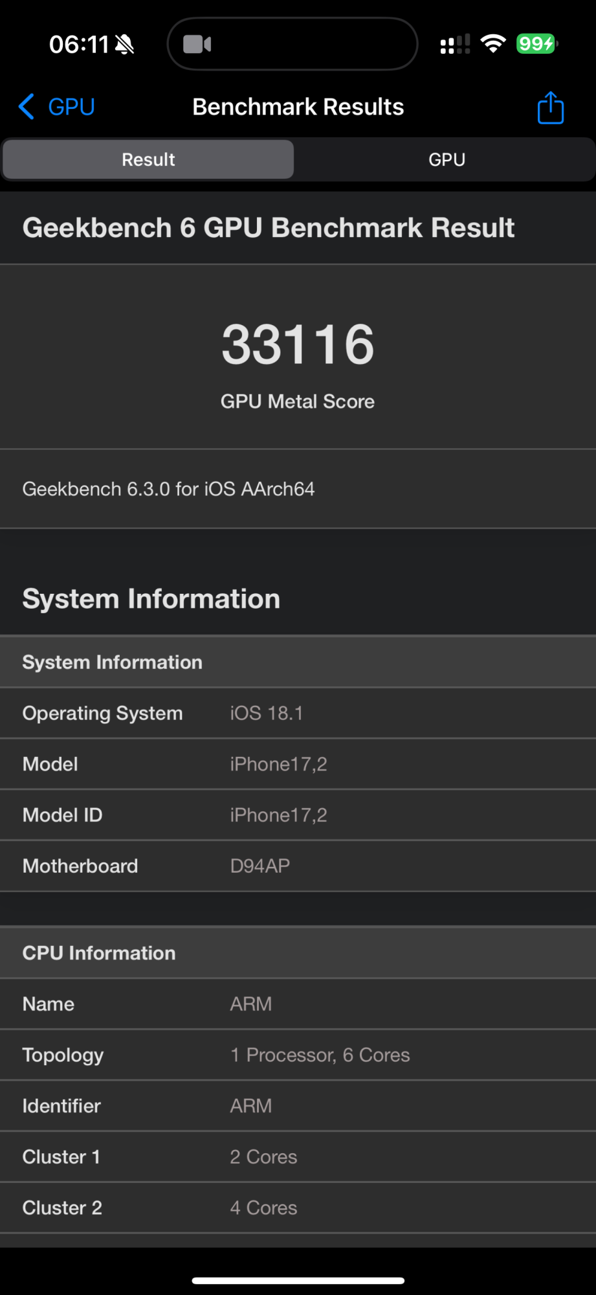Viewport: 596px width, 1295px height.
Task: Tap the D94AP motherboard value
Action: tap(260, 866)
